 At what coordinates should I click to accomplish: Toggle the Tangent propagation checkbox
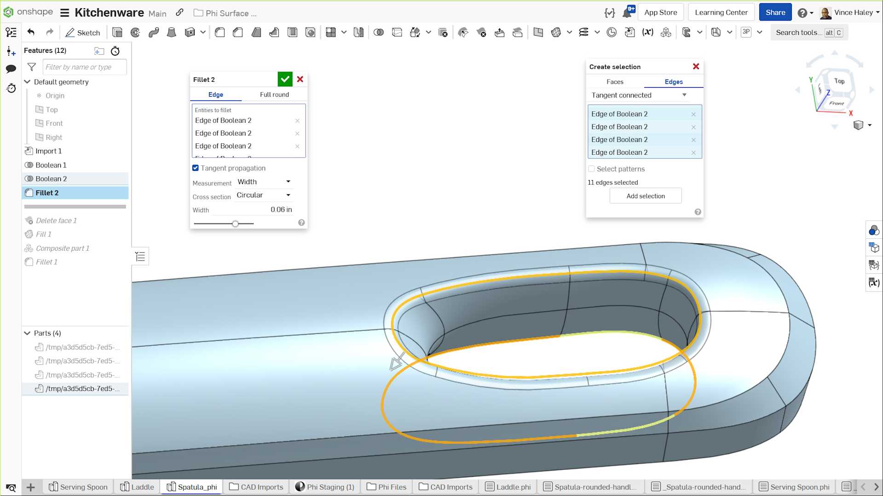click(x=196, y=168)
